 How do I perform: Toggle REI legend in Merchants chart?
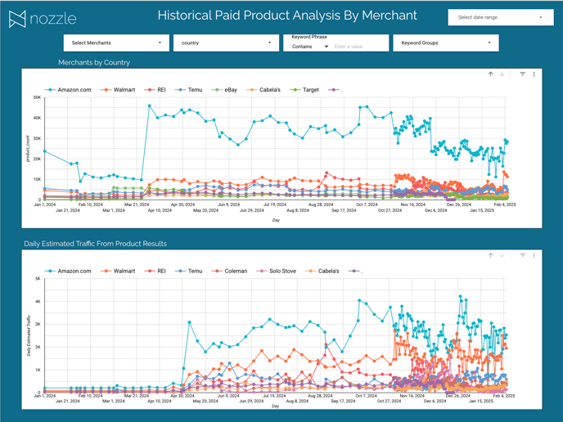point(155,90)
